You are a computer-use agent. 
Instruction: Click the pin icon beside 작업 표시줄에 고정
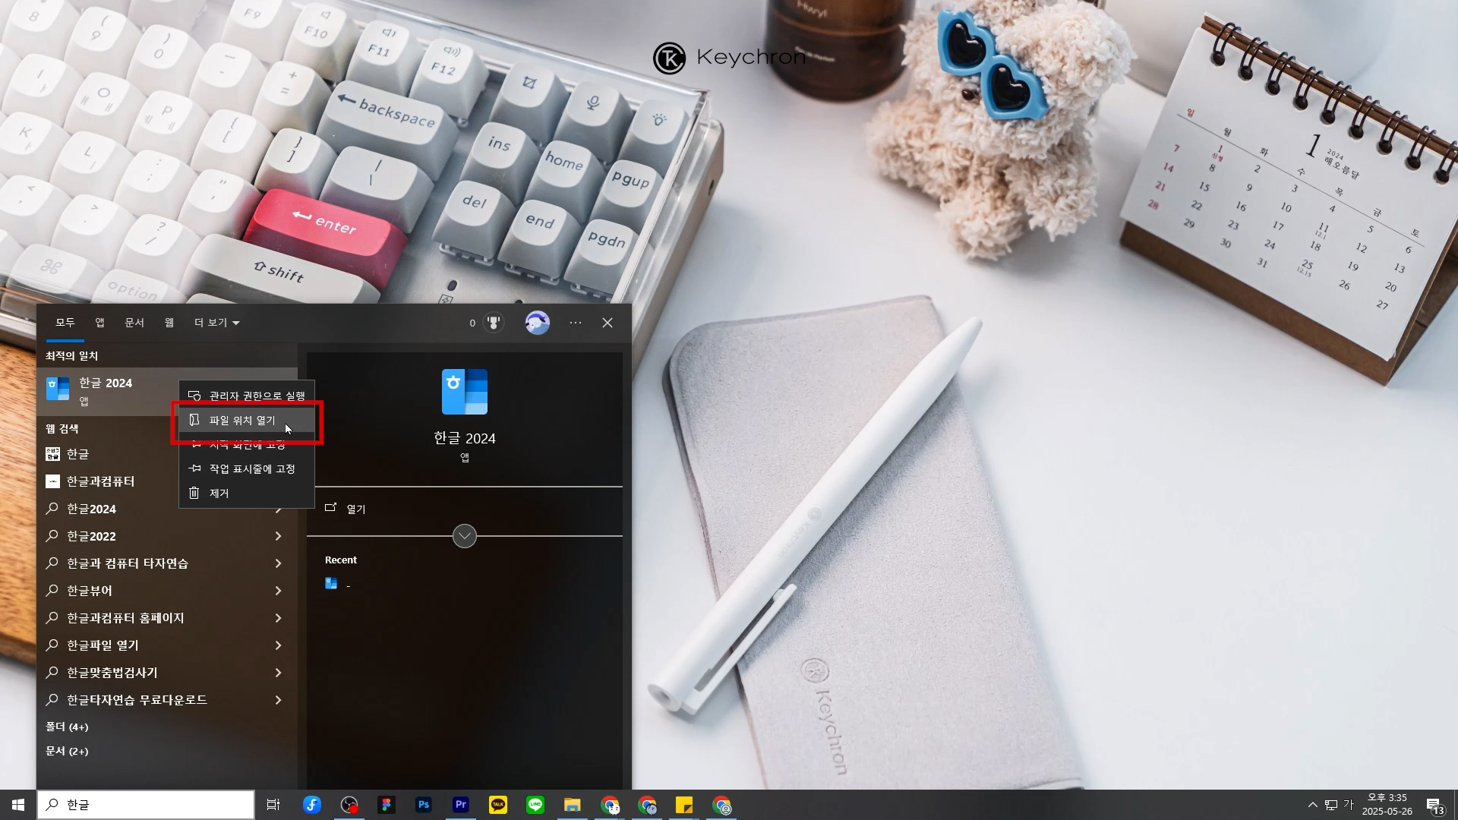[195, 468]
